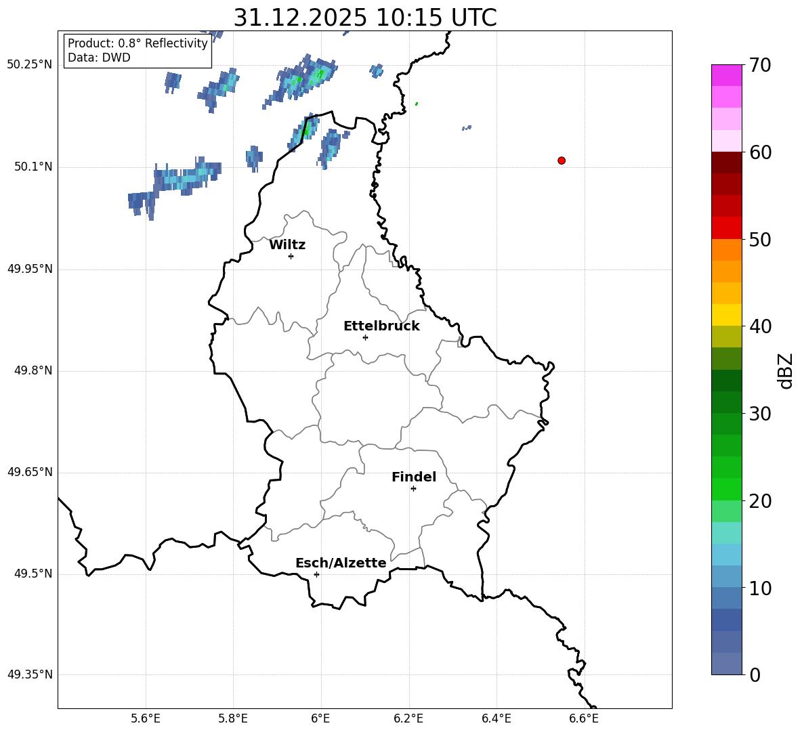802x732 pixels.
Task: Click the 49.95°N latitude label
Action: [x=30, y=269]
